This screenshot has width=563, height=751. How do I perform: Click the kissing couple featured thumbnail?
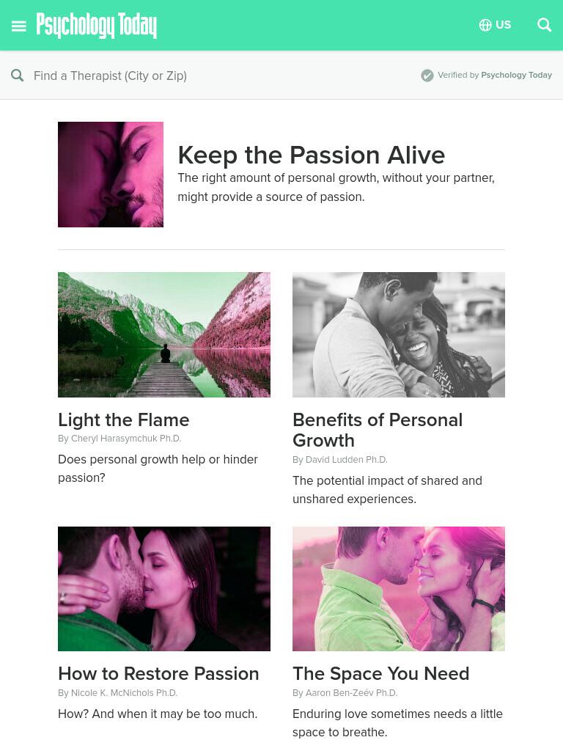[x=111, y=175]
